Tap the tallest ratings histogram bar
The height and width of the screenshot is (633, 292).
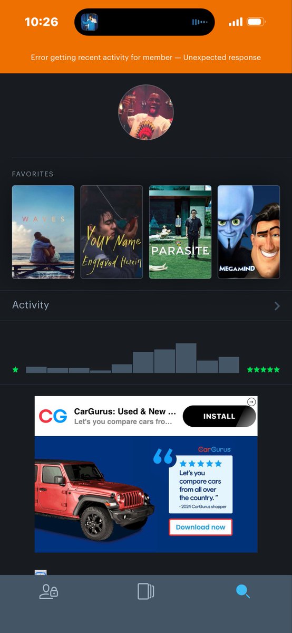coord(186,358)
